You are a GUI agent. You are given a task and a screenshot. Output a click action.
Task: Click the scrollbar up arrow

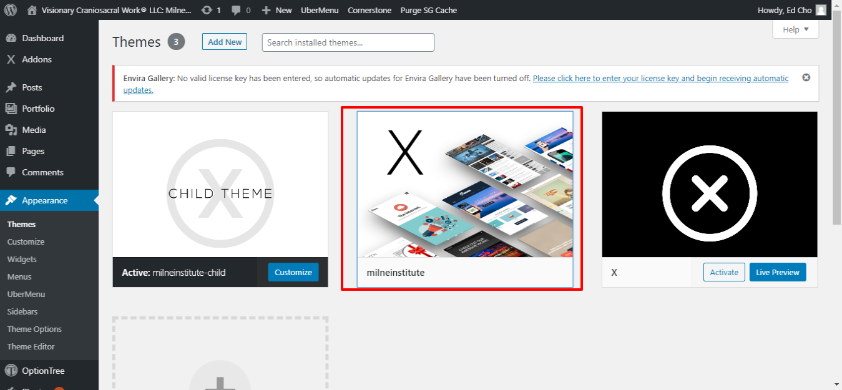click(x=836, y=4)
